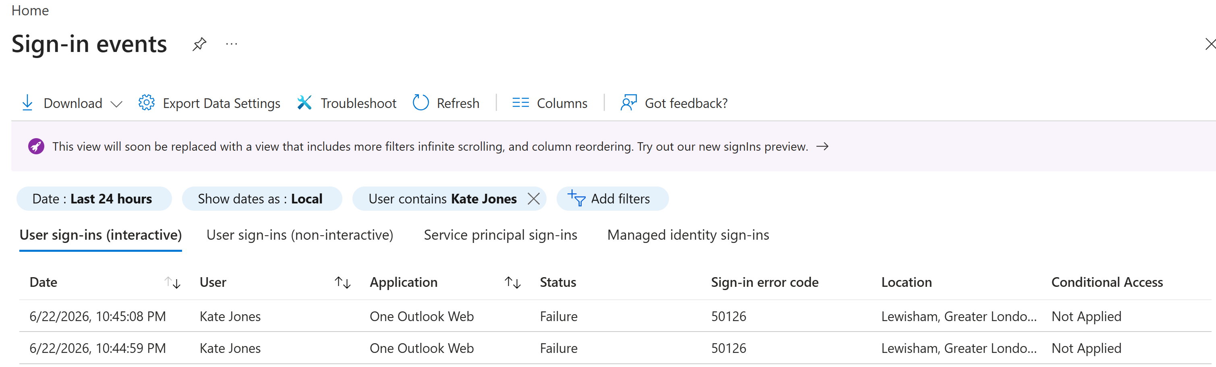The height and width of the screenshot is (367, 1216).
Task: Click the Date column header
Action: click(x=44, y=282)
